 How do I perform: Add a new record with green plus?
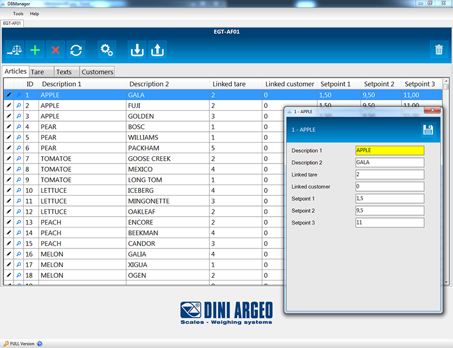35,50
